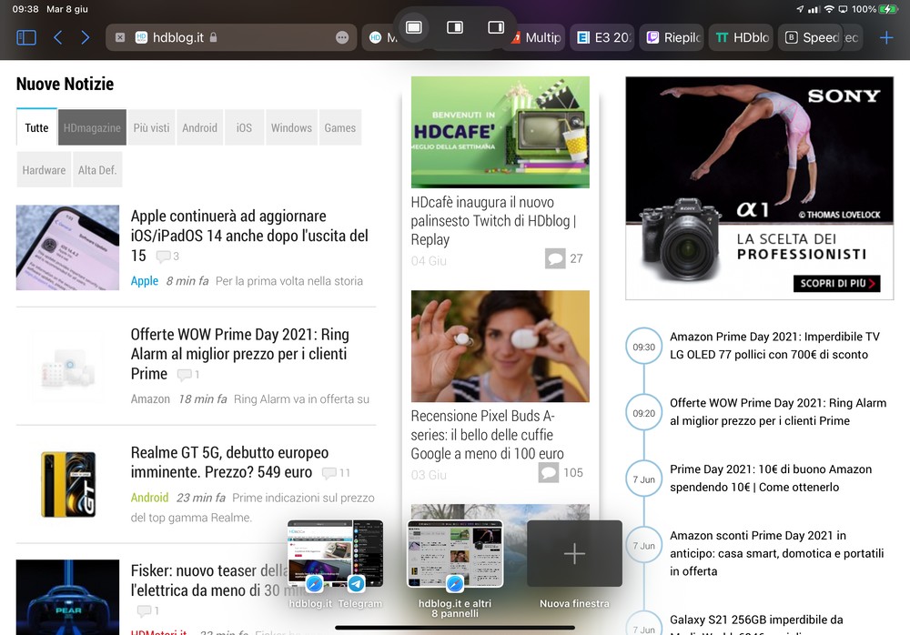Viewport: 910px width, 635px height.
Task: Choose full screen in the multitasking menu
Action: 414,27
